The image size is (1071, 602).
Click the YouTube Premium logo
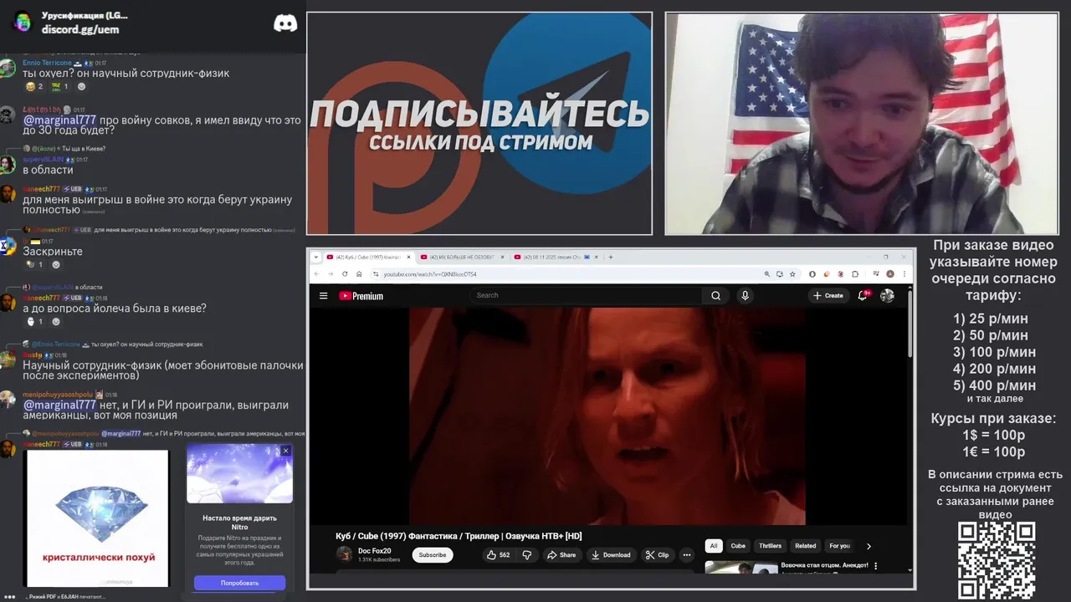point(361,296)
